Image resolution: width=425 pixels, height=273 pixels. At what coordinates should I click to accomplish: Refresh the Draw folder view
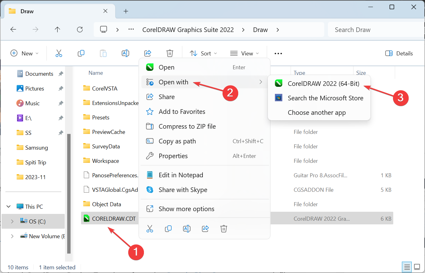point(80,30)
